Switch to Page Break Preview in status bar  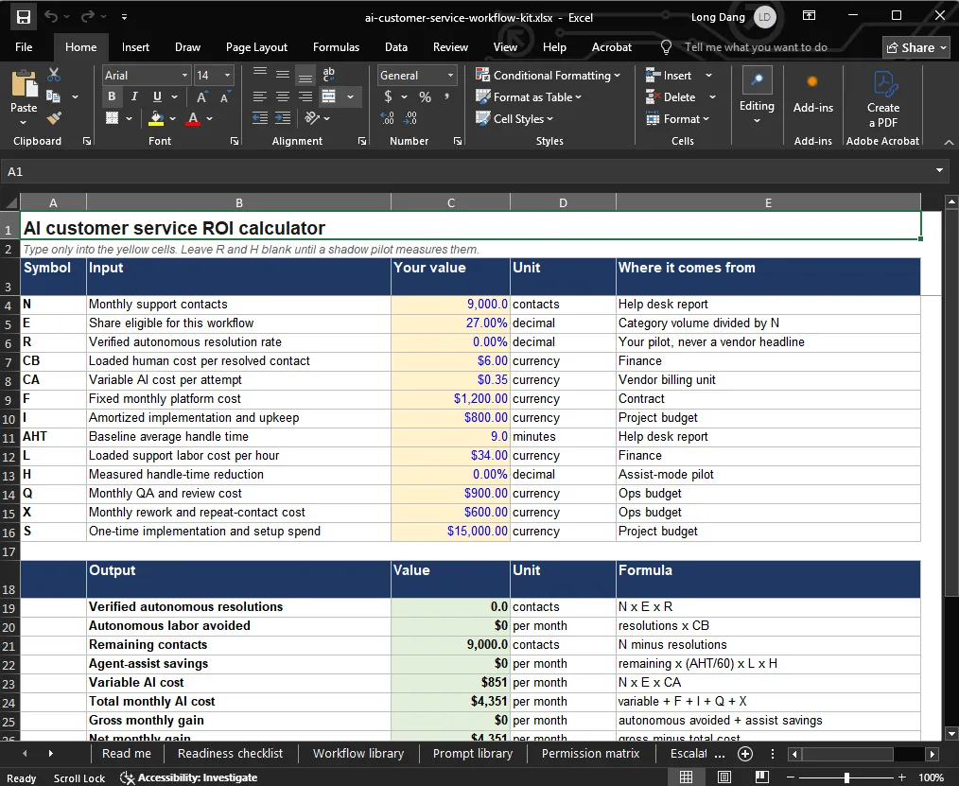coord(762,777)
